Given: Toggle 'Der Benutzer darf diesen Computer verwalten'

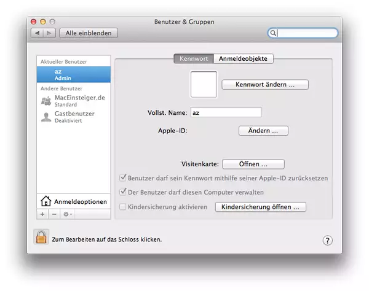Looking at the screenshot, I should 123,192.
